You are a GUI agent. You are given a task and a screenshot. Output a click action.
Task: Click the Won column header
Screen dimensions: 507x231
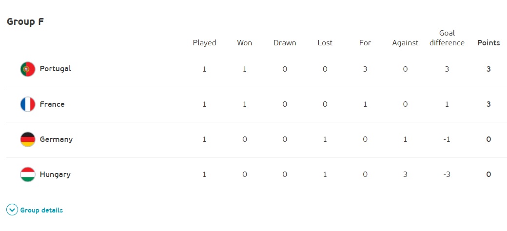click(x=244, y=43)
